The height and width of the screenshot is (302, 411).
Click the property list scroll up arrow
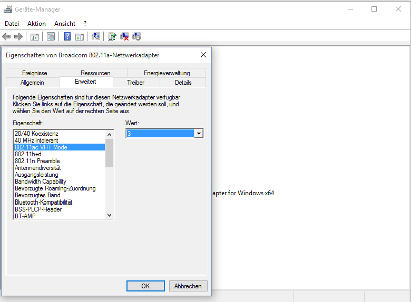[109, 135]
